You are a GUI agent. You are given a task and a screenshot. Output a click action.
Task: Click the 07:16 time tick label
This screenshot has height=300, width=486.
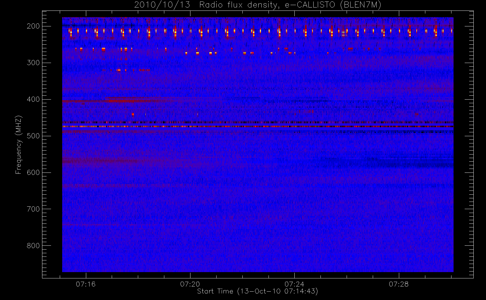(86, 284)
